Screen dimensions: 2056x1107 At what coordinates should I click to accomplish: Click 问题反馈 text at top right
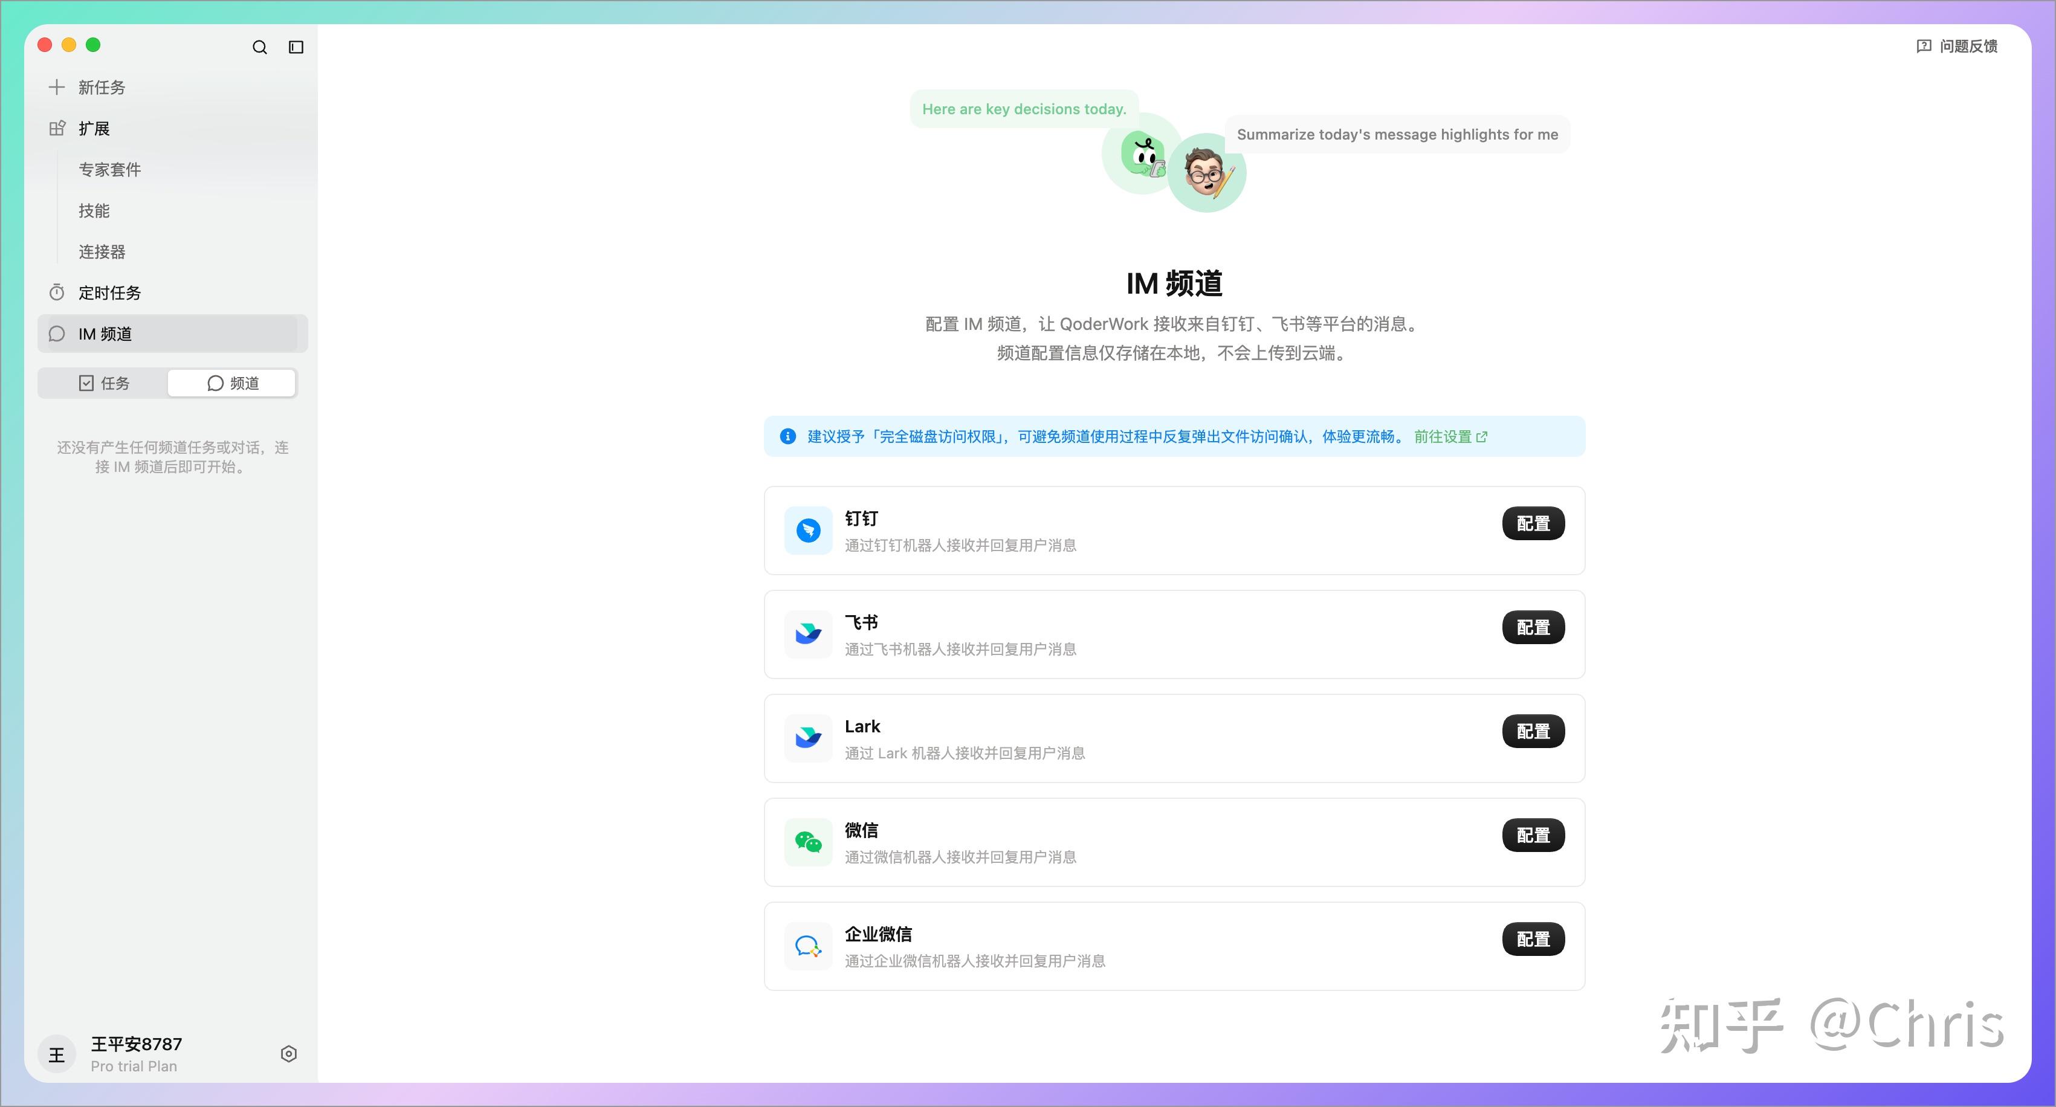pos(1968,47)
